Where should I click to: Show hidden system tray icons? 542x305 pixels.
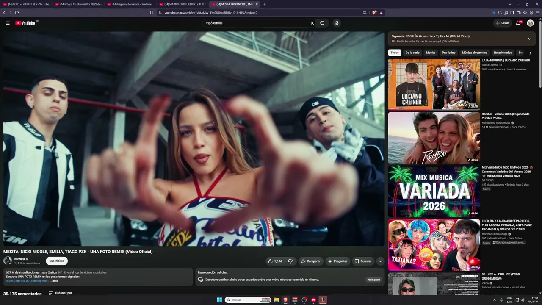click(x=494, y=300)
